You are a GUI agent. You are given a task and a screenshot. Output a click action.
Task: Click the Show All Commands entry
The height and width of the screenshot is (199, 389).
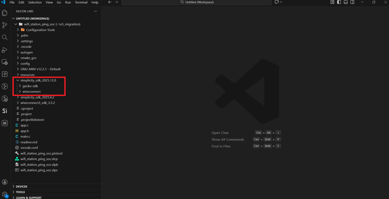click(x=228, y=139)
